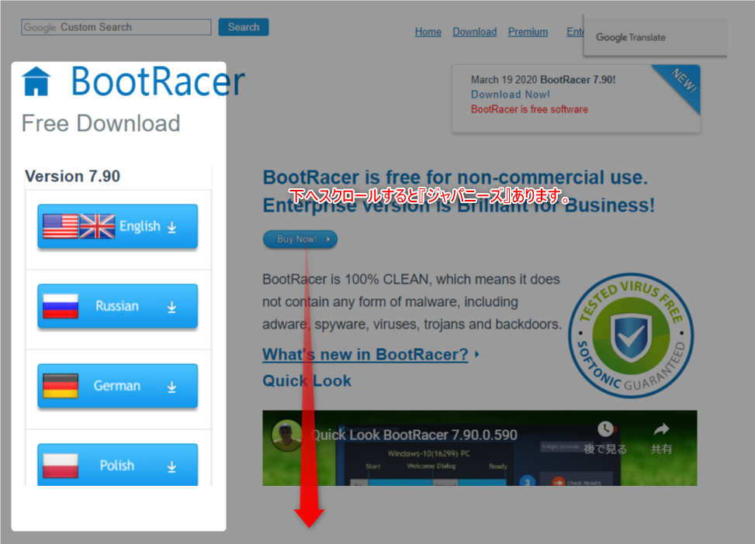755x544 pixels.
Task: Click the Buy Now! button
Action: click(x=300, y=239)
